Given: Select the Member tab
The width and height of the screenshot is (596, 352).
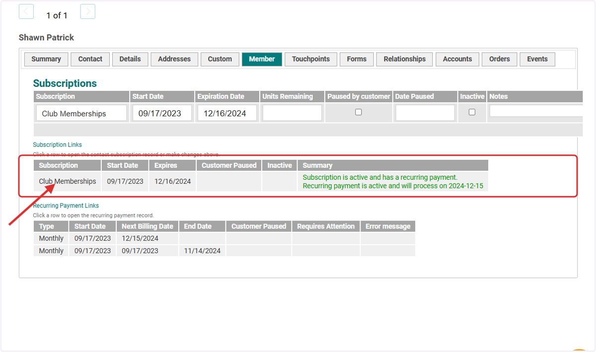Looking at the screenshot, I should (x=262, y=59).
